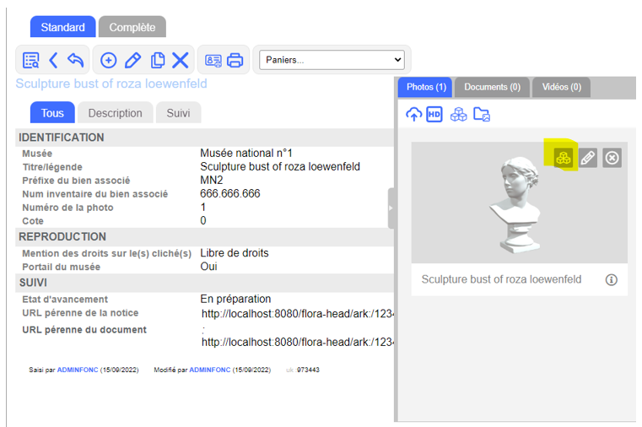Show photo info with the info icon
The width and height of the screenshot is (642, 427).
coord(612,279)
